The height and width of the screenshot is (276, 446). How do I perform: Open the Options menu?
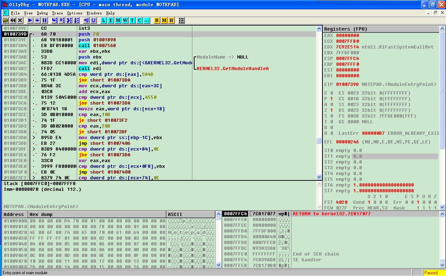(x=75, y=13)
